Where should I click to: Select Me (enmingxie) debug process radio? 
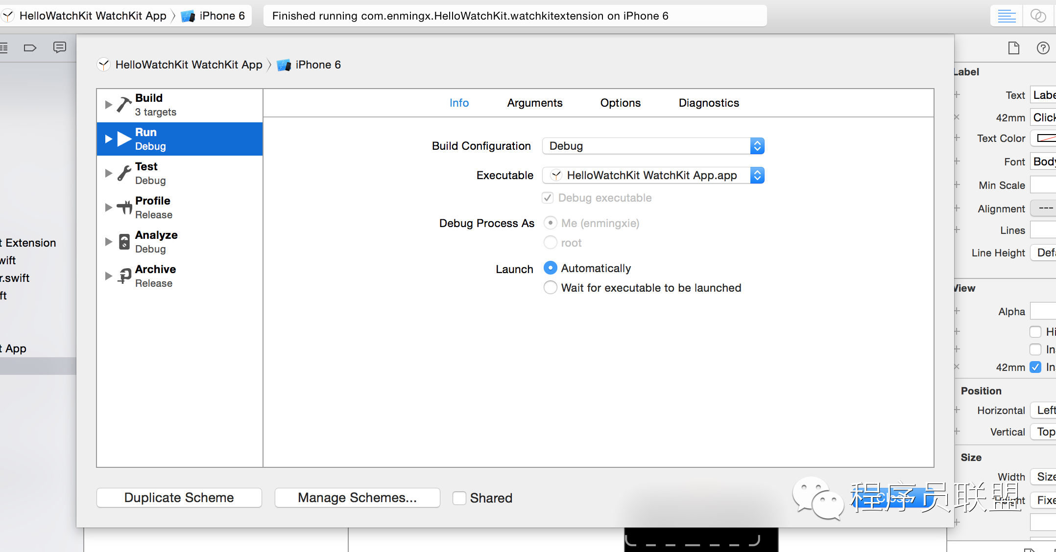[x=551, y=223]
